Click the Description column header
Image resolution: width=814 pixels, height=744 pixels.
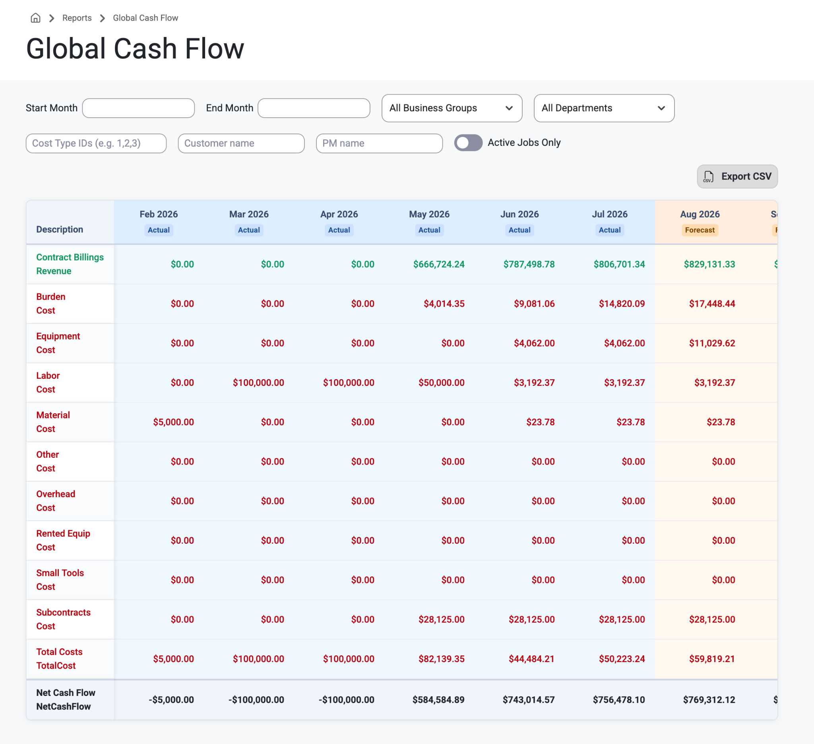point(60,229)
